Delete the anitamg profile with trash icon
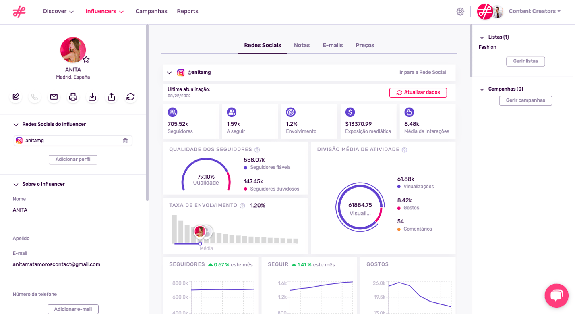Image resolution: width=575 pixels, height=314 pixels. click(x=125, y=141)
